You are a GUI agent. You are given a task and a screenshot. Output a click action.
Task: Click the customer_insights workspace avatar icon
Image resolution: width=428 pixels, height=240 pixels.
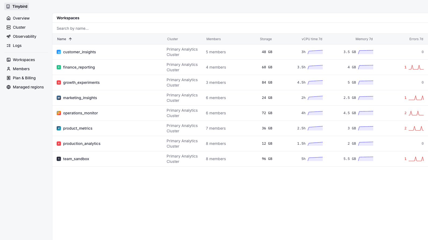tap(59, 52)
